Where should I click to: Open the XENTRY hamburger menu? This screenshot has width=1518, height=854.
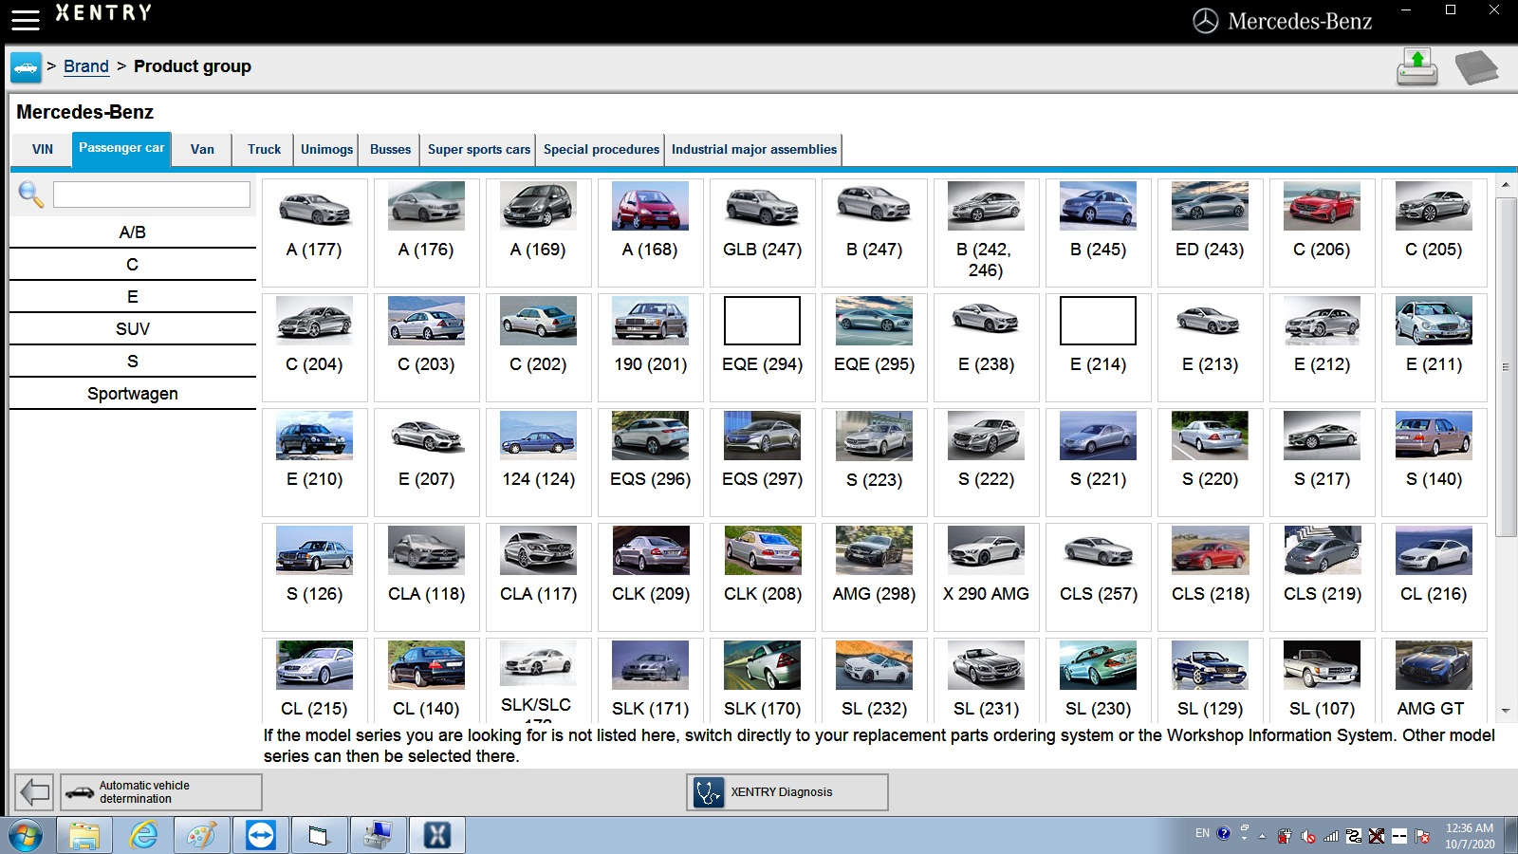point(24,19)
